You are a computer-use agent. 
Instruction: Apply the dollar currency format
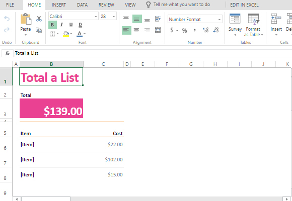(x=172, y=30)
